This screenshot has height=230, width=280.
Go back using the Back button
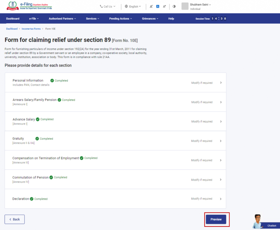coord(14,219)
